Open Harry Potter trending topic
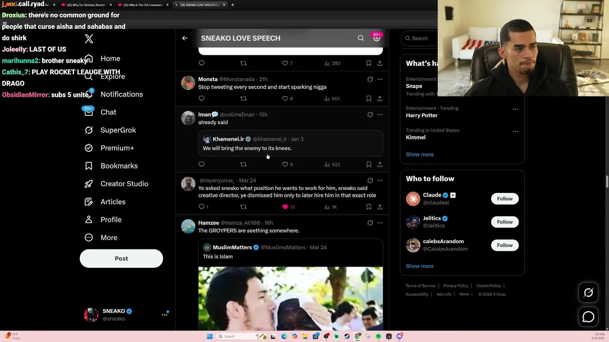This screenshot has width=609, height=342. pyautogui.click(x=422, y=115)
